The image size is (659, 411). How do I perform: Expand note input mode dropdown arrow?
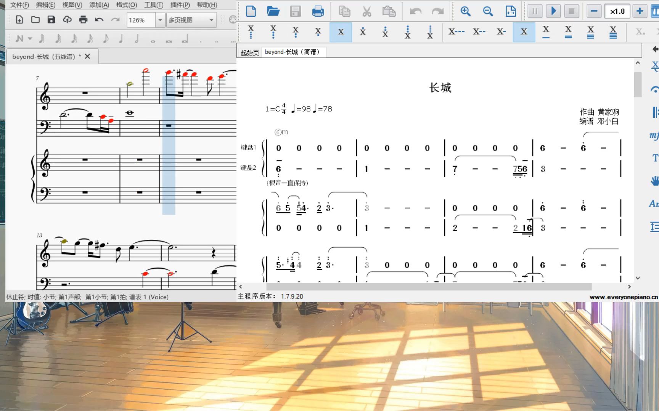[30, 39]
